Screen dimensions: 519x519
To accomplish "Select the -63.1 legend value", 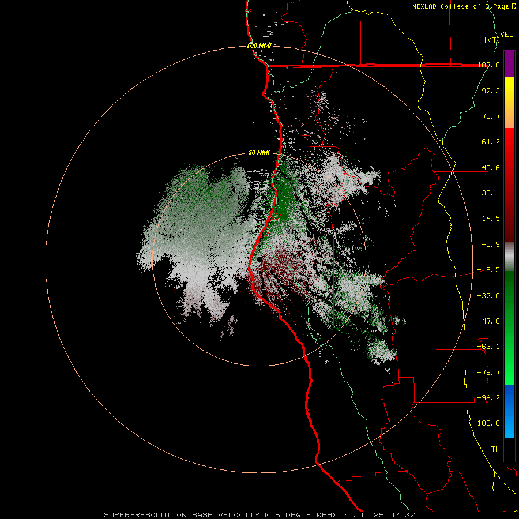I will pyautogui.click(x=488, y=347).
